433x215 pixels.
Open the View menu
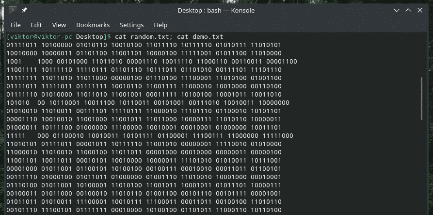[59, 25]
